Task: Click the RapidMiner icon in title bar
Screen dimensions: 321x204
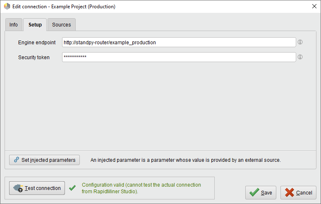Action: [7, 6]
